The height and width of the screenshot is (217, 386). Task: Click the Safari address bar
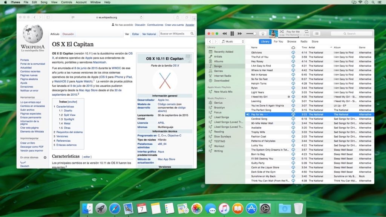pyautogui.click(x=107, y=17)
